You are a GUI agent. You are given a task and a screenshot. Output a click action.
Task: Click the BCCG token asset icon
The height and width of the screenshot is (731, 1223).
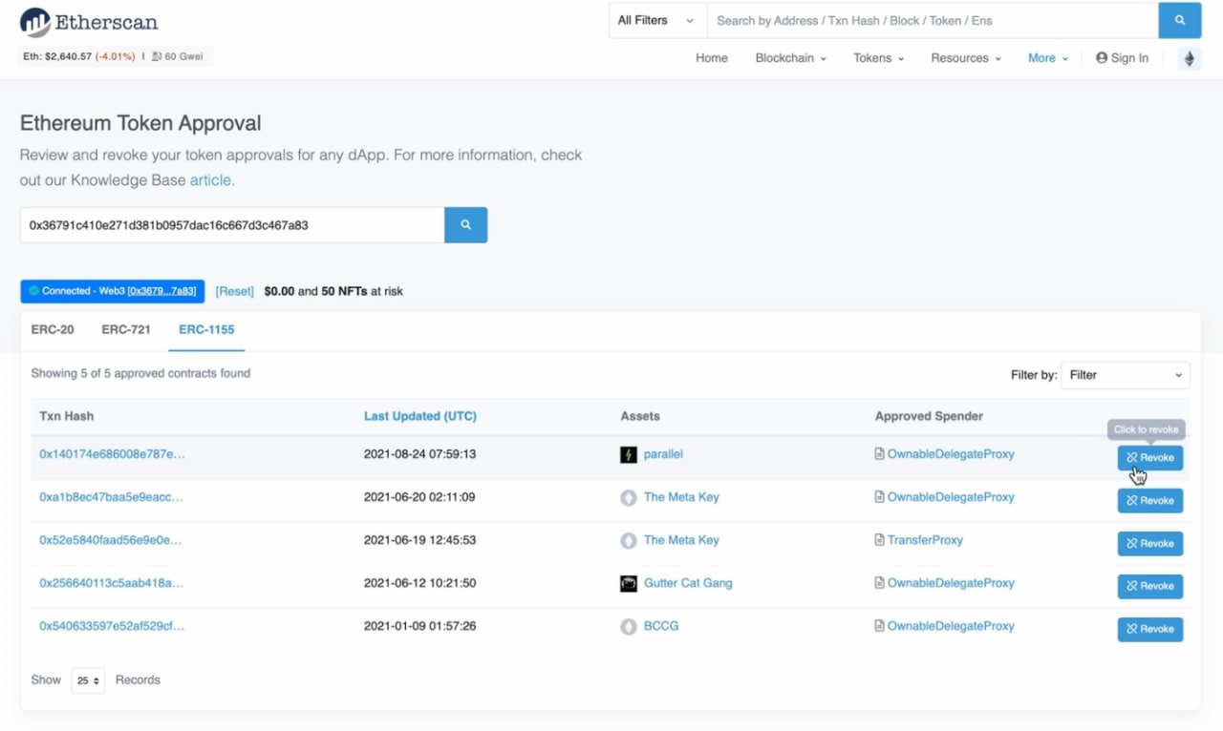pyautogui.click(x=628, y=627)
